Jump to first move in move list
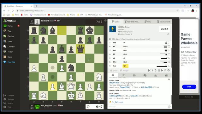 pos(149,70)
